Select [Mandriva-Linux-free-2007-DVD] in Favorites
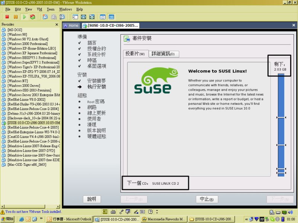 [31, 151]
